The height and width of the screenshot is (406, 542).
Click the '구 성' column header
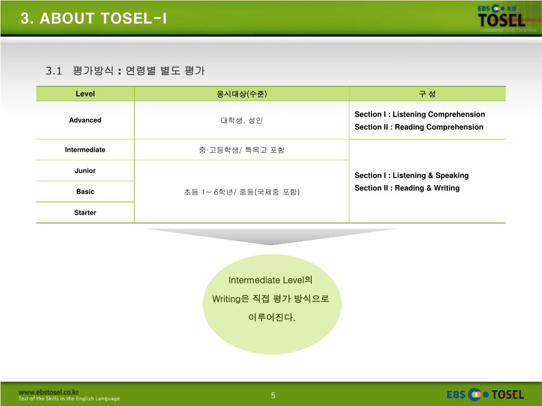point(427,94)
